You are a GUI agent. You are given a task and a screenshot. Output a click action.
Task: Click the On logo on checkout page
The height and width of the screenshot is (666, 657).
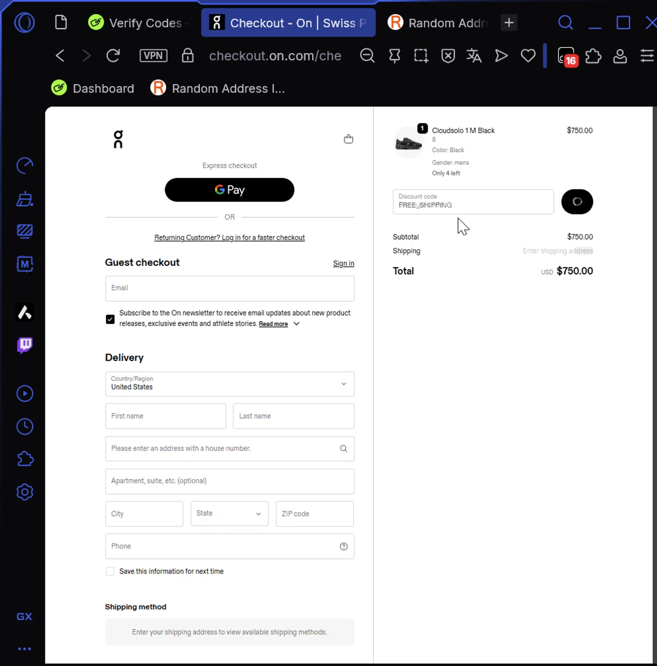[x=118, y=139]
